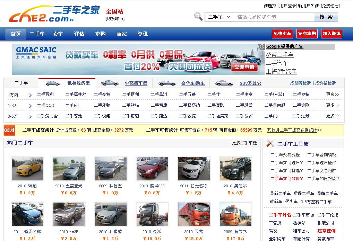
Task: Click 更多>> in the 3-5万 row
Action: [333, 116]
